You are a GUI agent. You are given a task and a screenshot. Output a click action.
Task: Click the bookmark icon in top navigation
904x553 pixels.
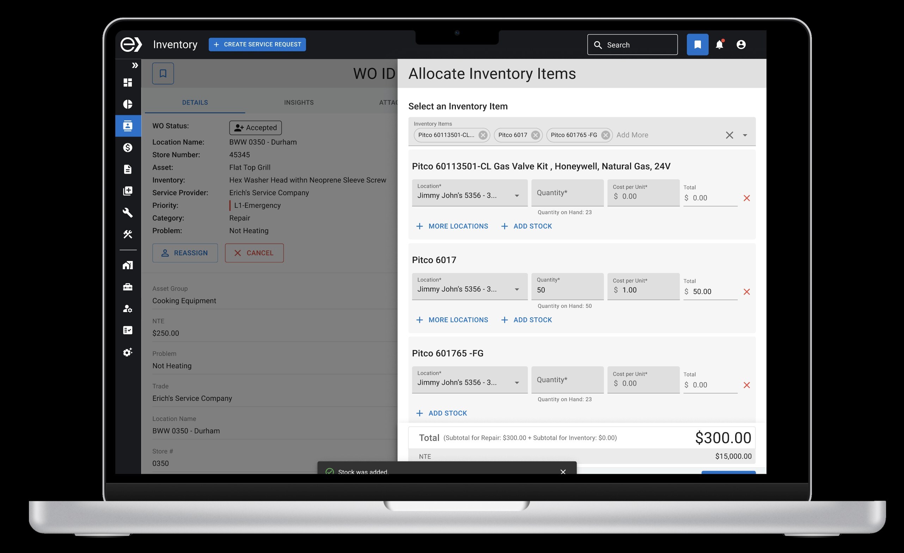696,44
